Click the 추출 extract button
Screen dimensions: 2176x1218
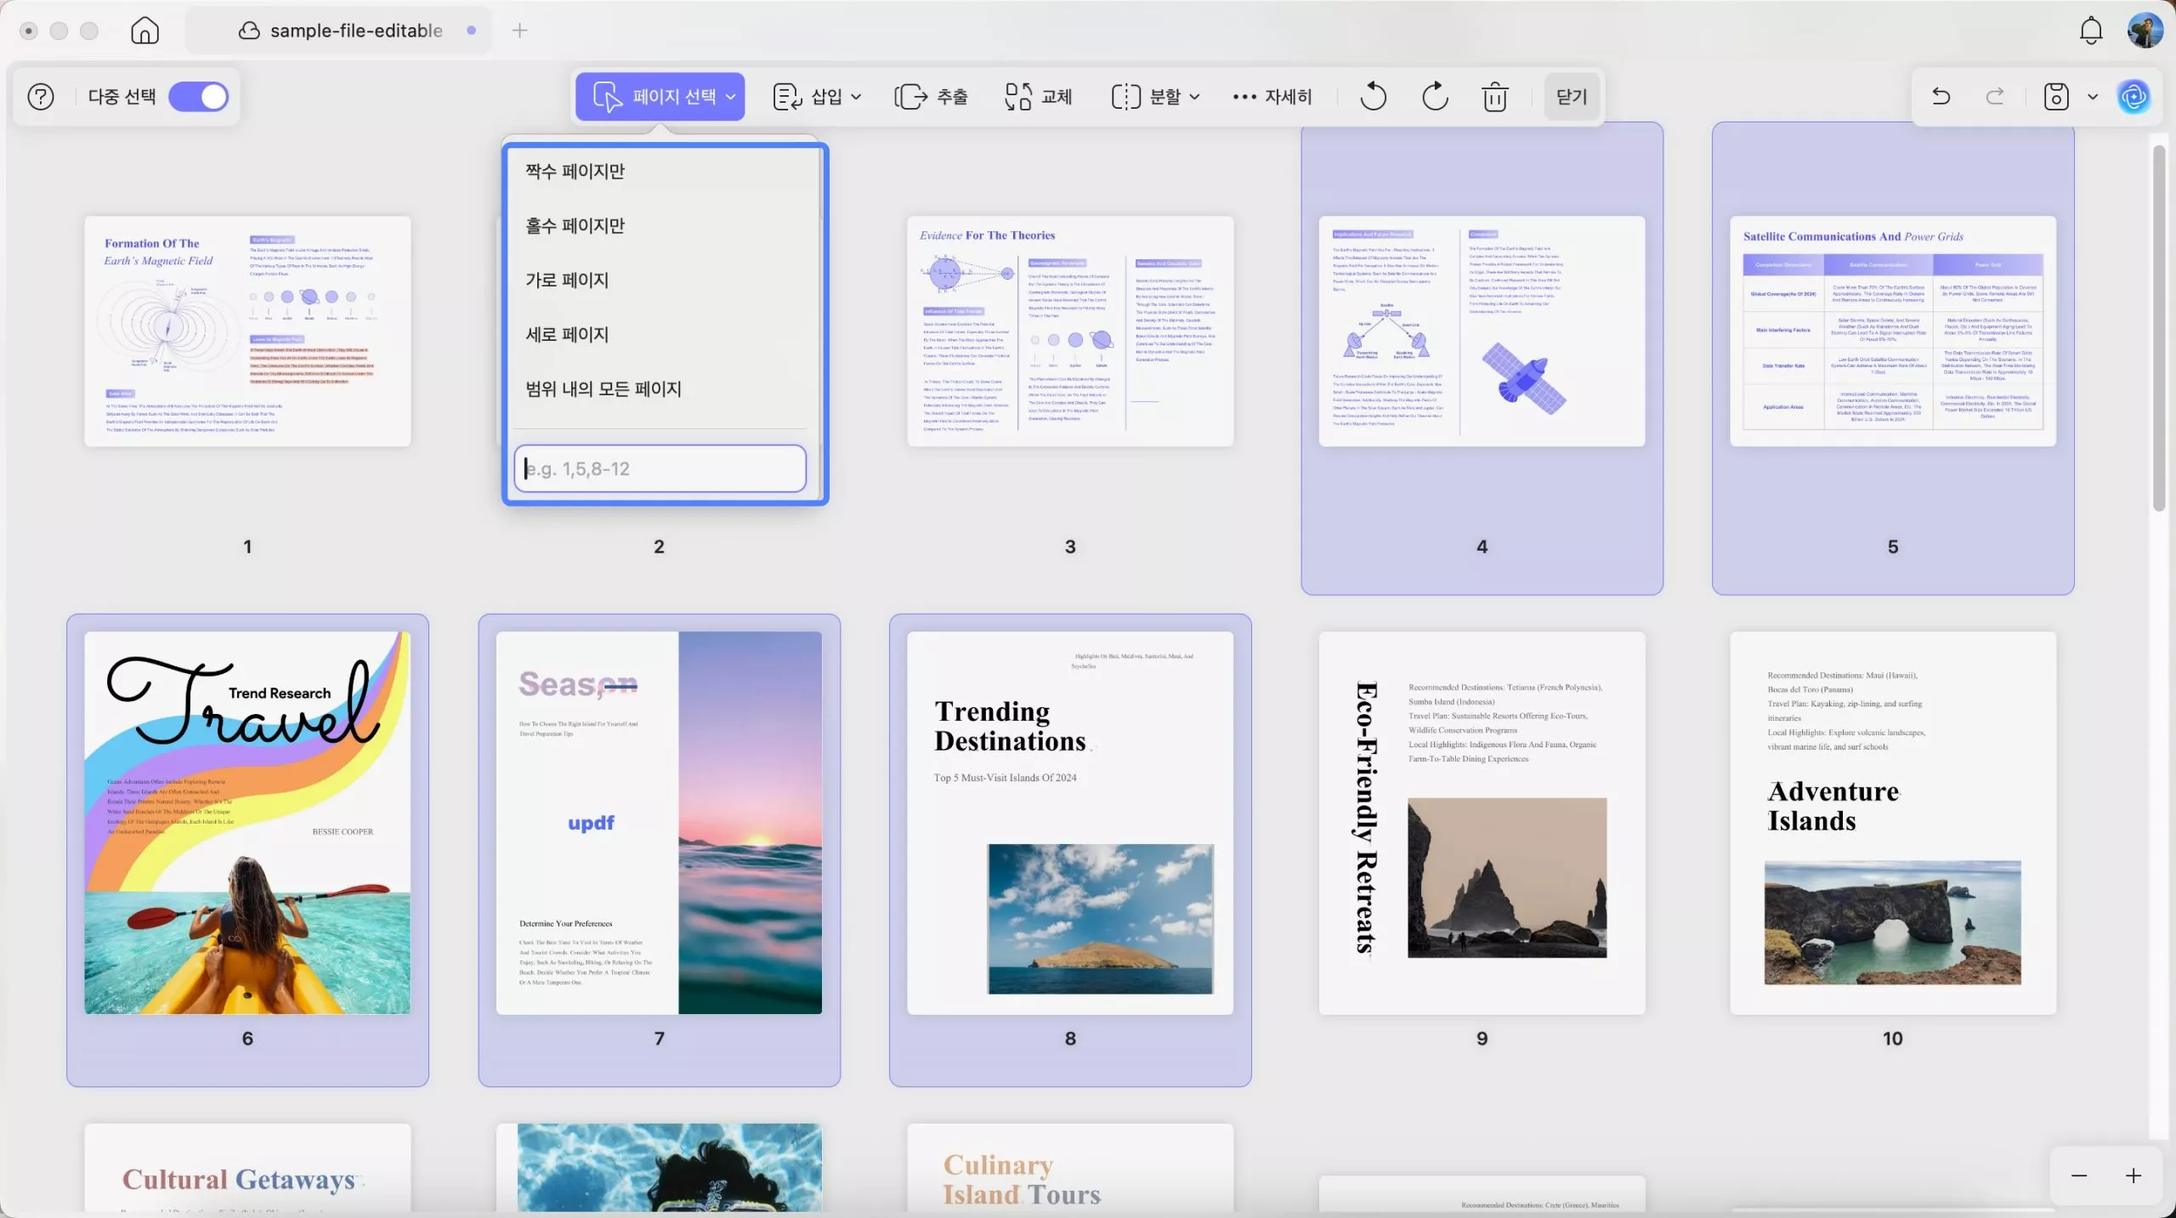[x=931, y=97]
